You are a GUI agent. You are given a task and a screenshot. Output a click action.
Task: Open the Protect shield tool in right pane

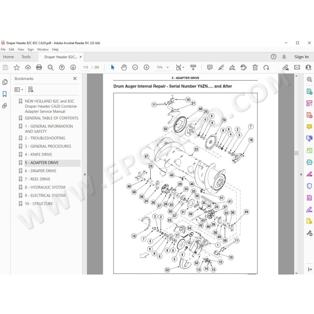click(310, 186)
